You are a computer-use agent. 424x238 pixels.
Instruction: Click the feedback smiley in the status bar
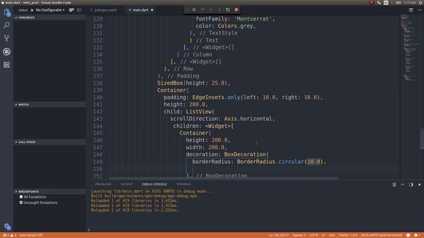click(408, 235)
